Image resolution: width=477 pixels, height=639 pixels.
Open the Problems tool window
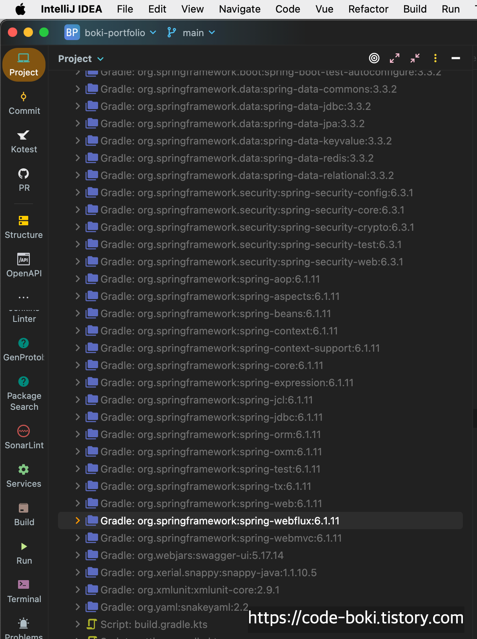tap(24, 629)
